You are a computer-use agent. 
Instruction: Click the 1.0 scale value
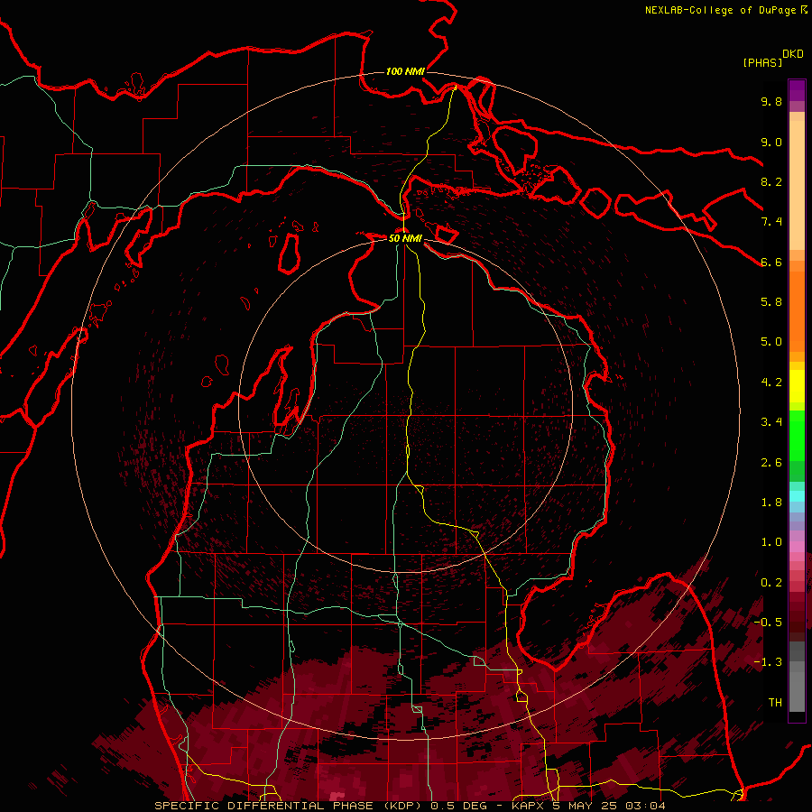(x=771, y=542)
